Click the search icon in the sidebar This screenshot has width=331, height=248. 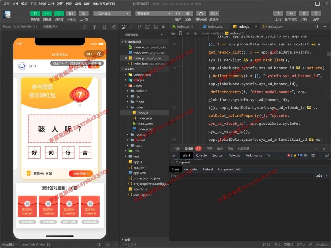coord(132,27)
